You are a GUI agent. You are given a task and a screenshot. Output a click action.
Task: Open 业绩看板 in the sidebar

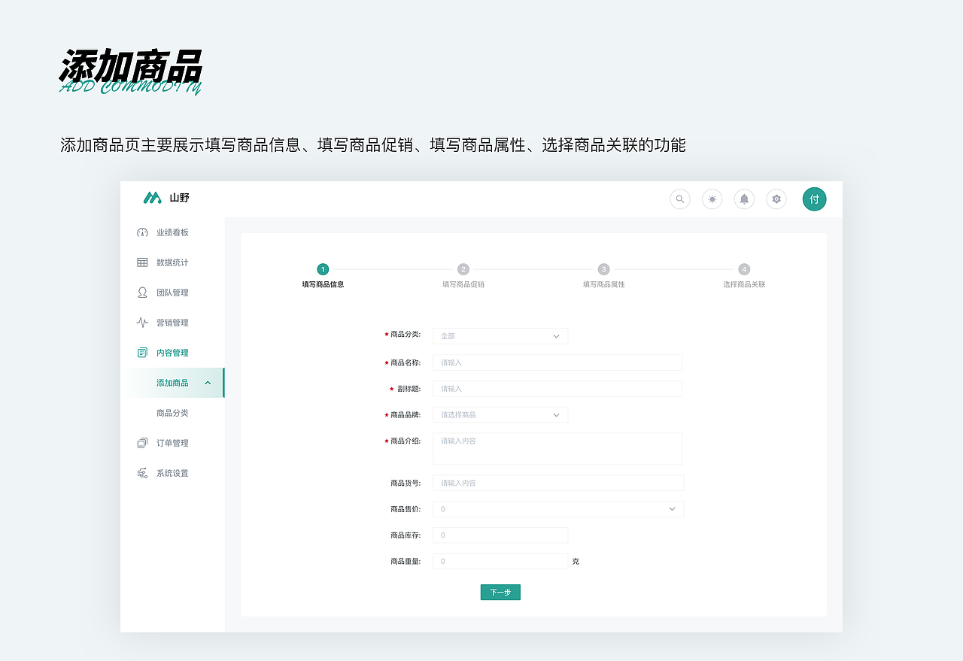172,232
